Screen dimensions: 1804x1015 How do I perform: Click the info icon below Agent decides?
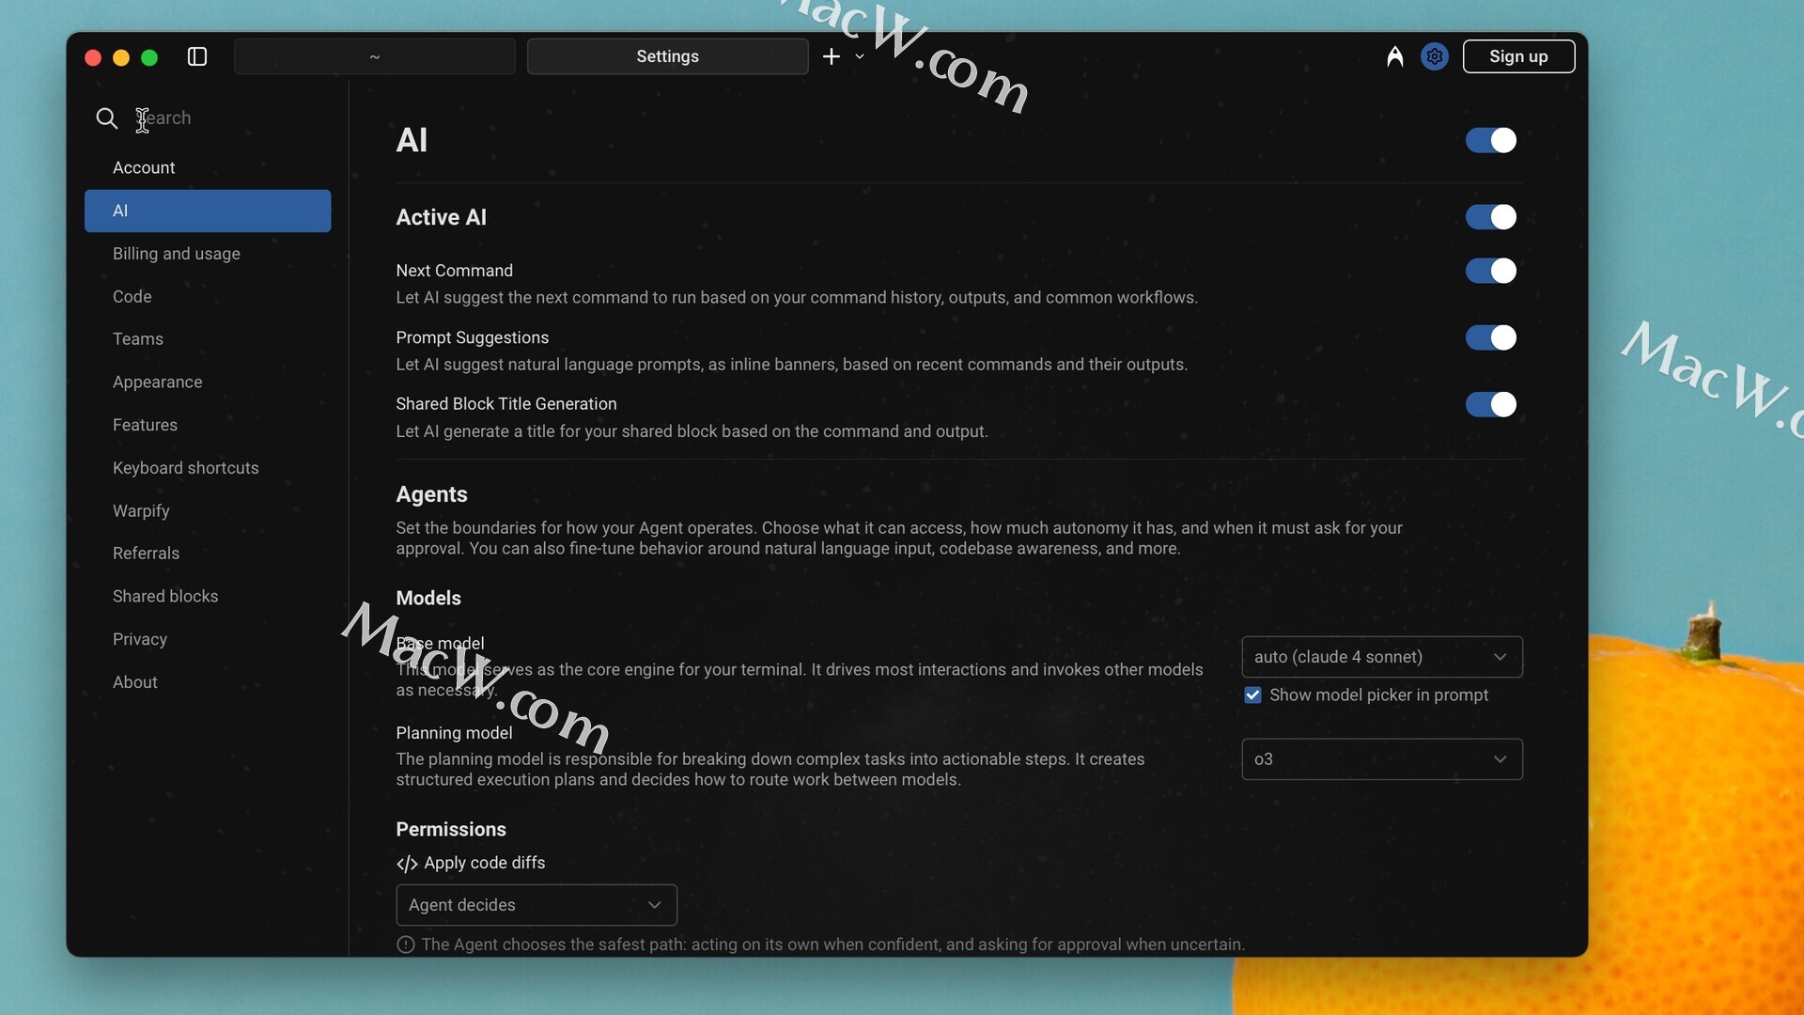(406, 945)
